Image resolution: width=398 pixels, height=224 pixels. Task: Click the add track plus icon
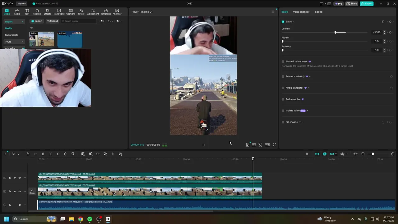[5, 154]
